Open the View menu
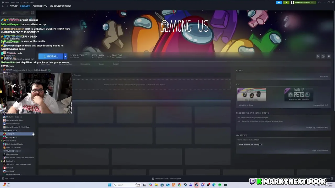 (x=13, y=2)
